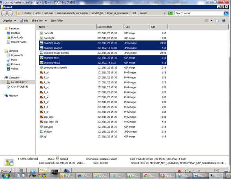Click the sapLogo GIF file icon
This screenshot has width=231, height=179.
pyautogui.click(x=42, y=127)
